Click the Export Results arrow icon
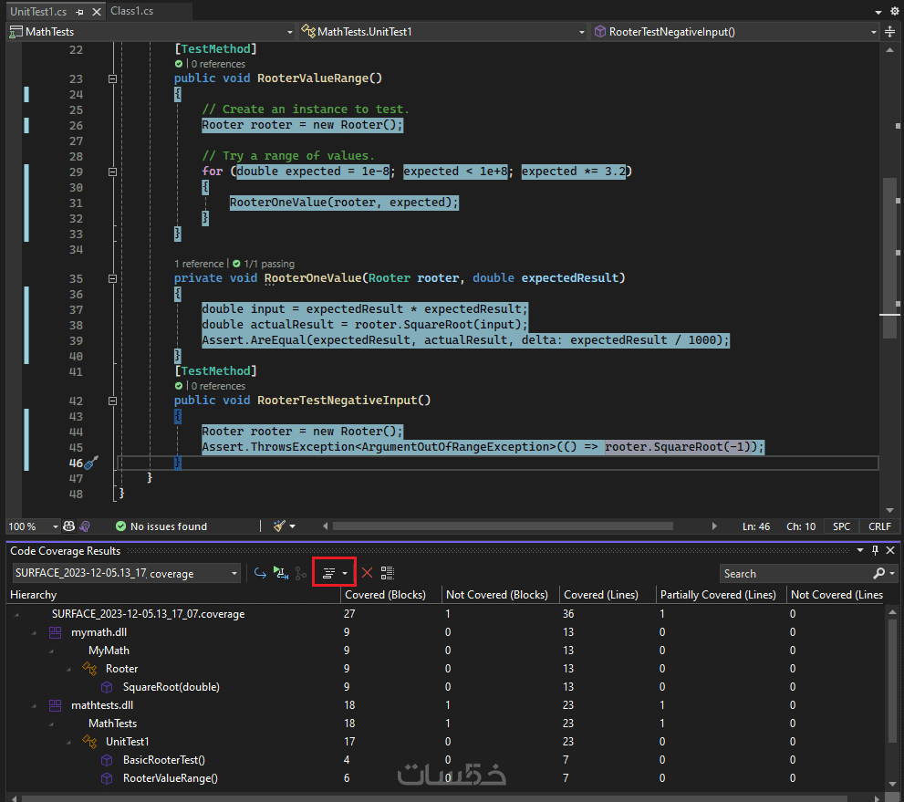Viewport: 904px width, 802px height. (x=260, y=573)
